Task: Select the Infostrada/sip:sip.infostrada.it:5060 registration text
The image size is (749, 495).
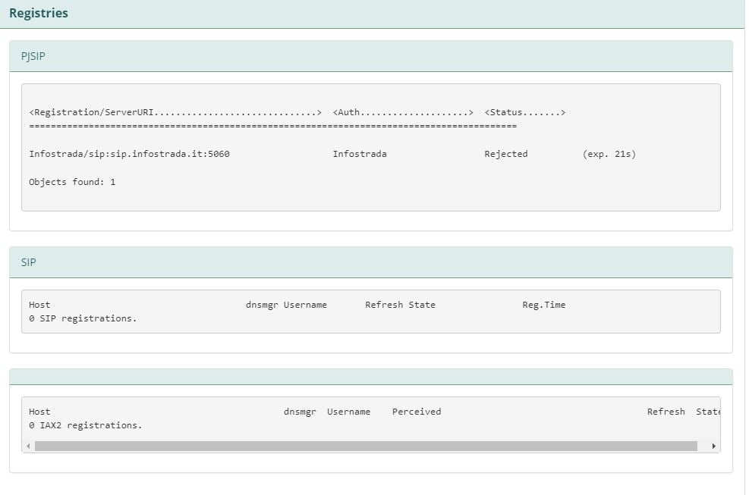Action: (x=130, y=154)
